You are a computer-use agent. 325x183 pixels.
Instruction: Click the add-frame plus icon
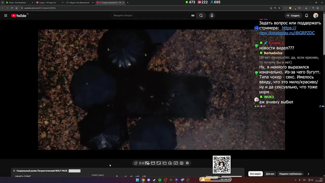176,163
